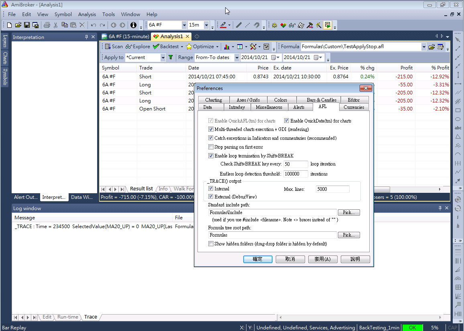This screenshot has width=464, height=331.
Task: Switch to Charting tab in Preferences
Action: [x=214, y=100]
